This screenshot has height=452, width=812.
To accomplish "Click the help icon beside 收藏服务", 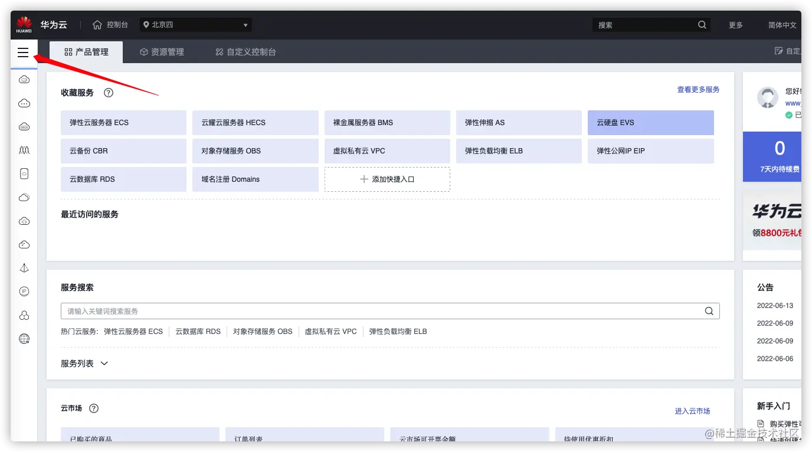I will click(x=109, y=93).
